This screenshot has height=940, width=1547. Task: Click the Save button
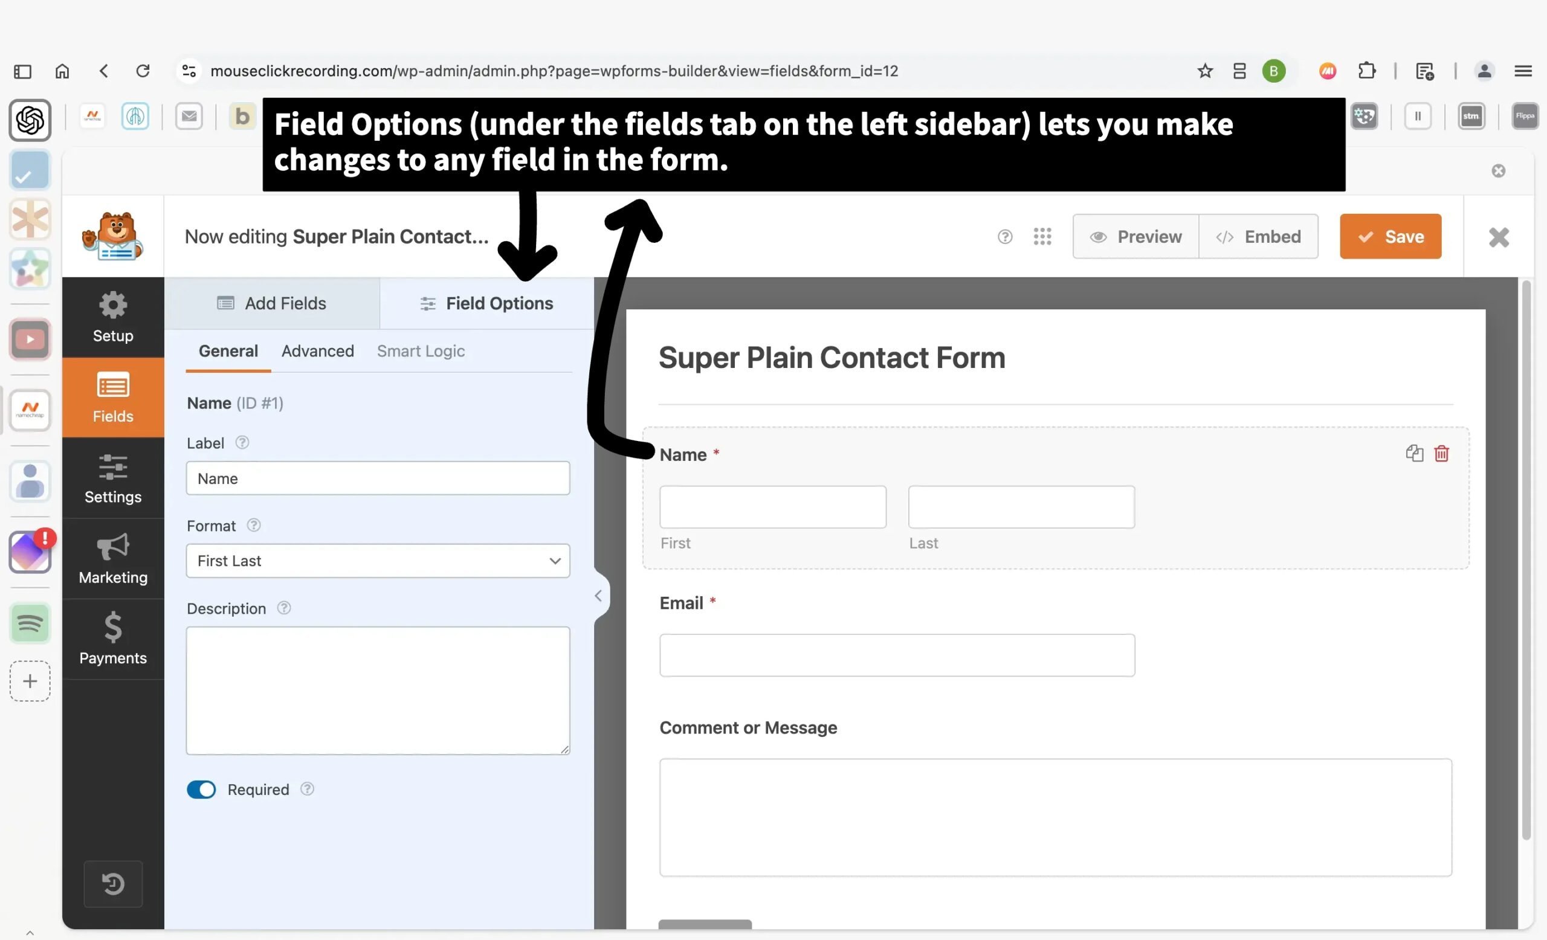pyautogui.click(x=1390, y=237)
